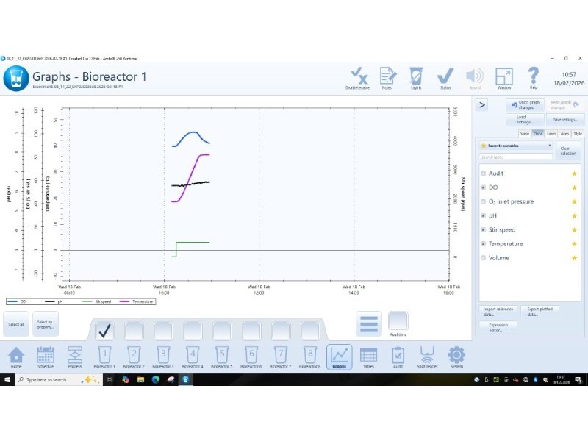This screenshot has width=588, height=441.
Task: Open the Favorite variables dropdown
Action: pos(514,146)
